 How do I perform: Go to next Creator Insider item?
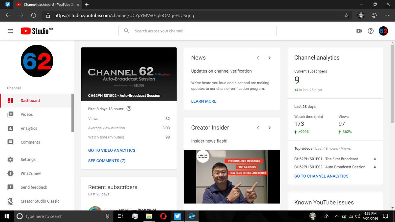tap(270, 128)
